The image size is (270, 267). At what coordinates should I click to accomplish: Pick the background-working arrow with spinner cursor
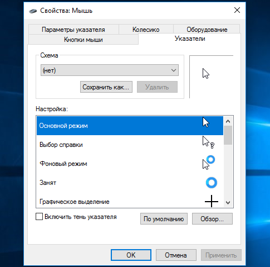pyautogui.click(x=209, y=163)
